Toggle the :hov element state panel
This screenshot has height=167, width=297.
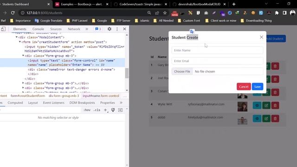click(x=87, y=110)
